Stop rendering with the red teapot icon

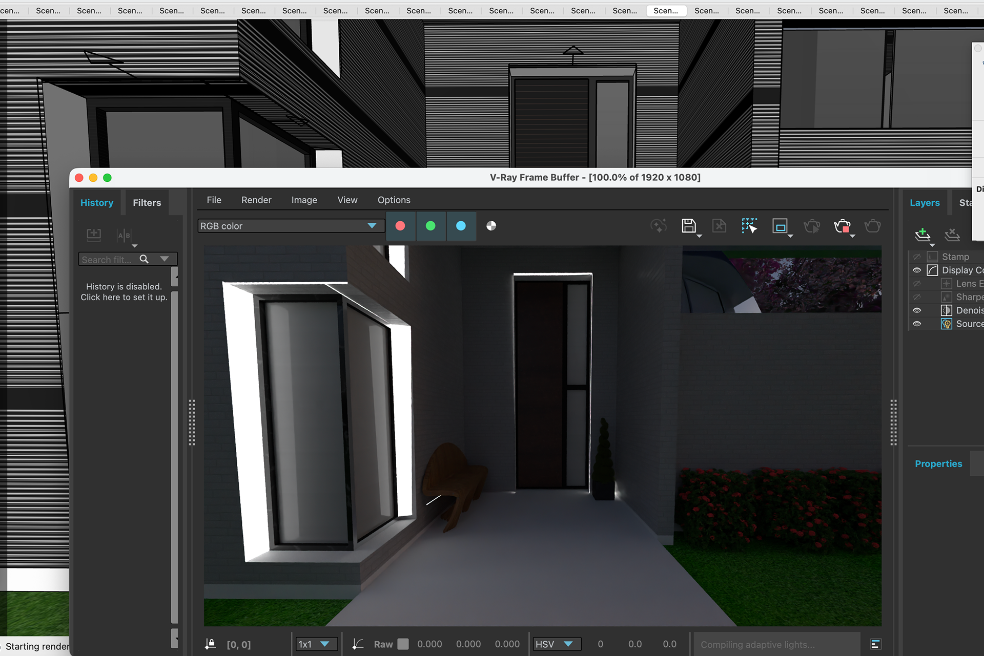pos(842,226)
